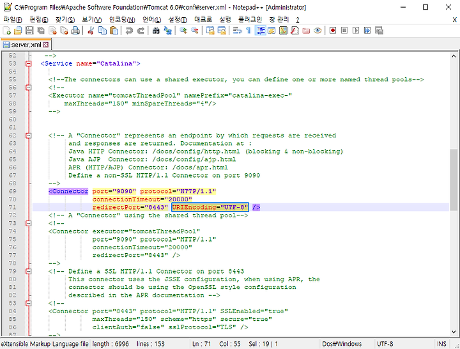Image resolution: width=460 pixels, height=349 pixels.
Task: Open the 인코딩(N) menu
Action: click(x=122, y=20)
